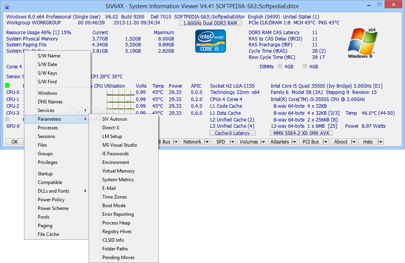Open the About button dropdown arrow
Screen dimensions: 405x263
[x=353, y=142]
